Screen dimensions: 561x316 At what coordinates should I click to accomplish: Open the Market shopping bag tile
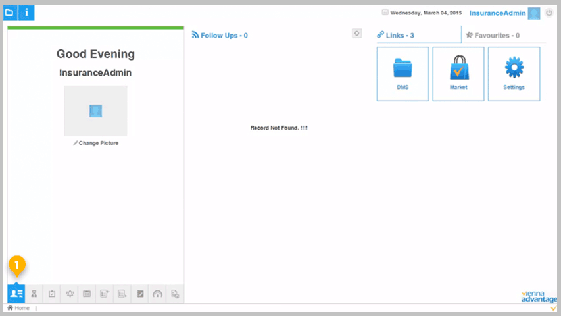[458, 74]
